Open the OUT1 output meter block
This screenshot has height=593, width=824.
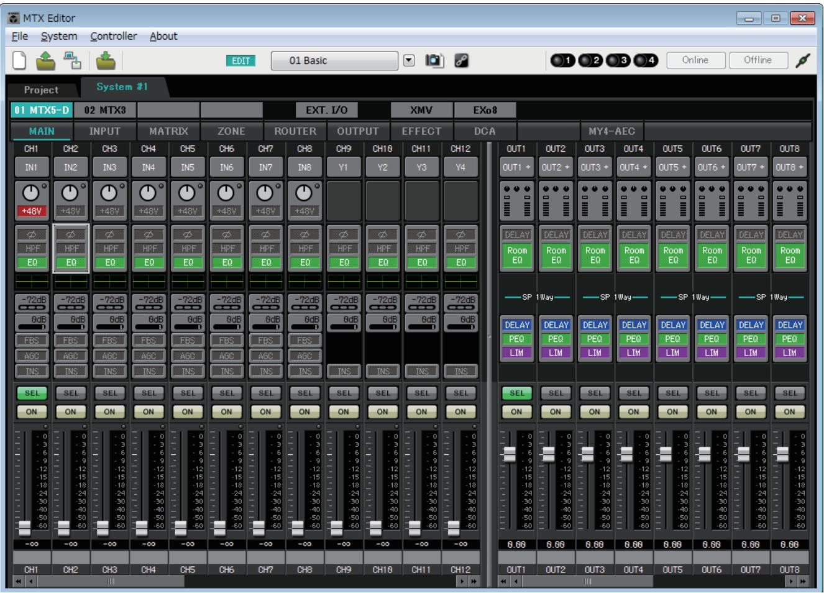[517, 201]
